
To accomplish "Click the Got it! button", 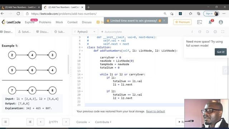I will click(221, 52).
